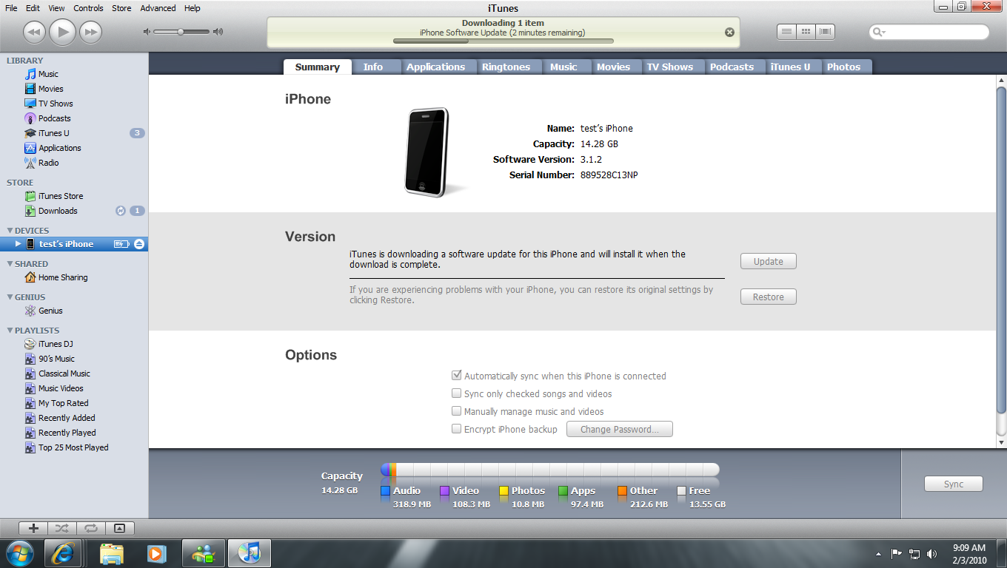Expand test's iPhone device tree

(x=19, y=244)
